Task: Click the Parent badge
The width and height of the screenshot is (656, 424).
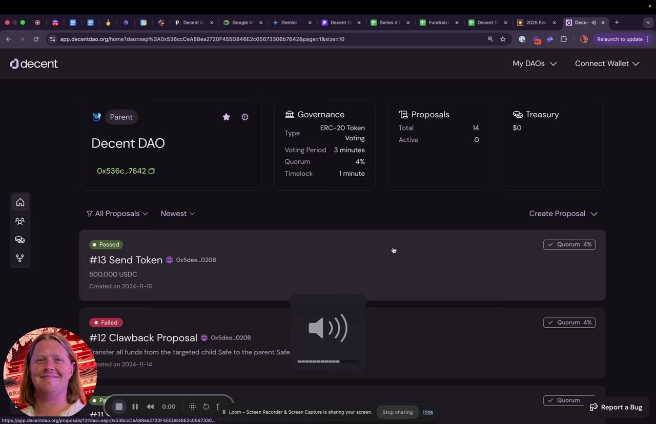Action: [121, 117]
